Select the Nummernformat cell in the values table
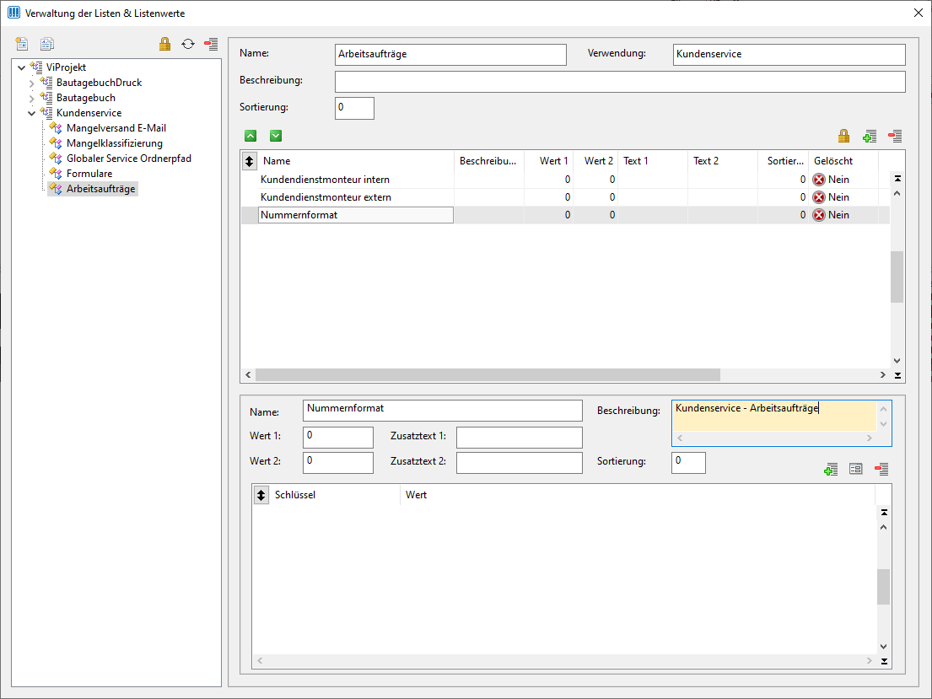 [355, 215]
